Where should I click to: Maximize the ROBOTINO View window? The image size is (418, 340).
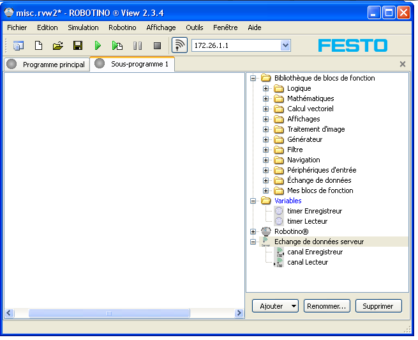(x=389, y=13)
